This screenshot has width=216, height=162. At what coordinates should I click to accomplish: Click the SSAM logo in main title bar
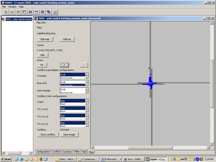3,3
